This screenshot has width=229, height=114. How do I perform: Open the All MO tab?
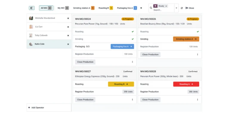[x=46, y=8]
